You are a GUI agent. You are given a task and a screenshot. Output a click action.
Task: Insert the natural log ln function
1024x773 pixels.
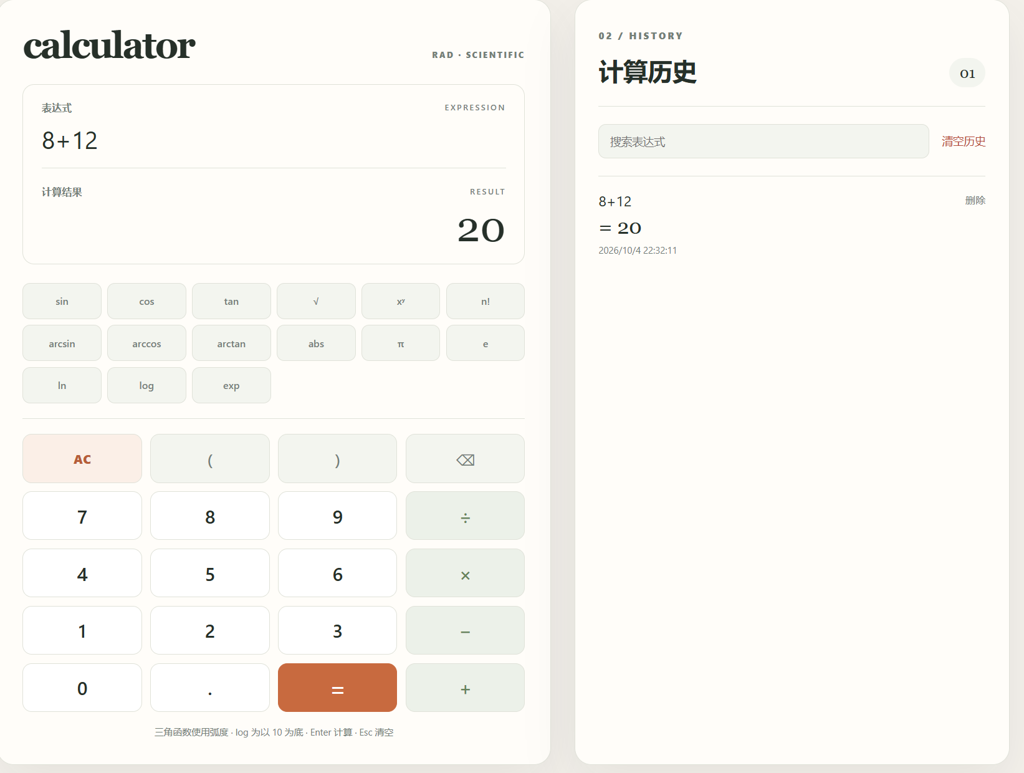(62, 385)
